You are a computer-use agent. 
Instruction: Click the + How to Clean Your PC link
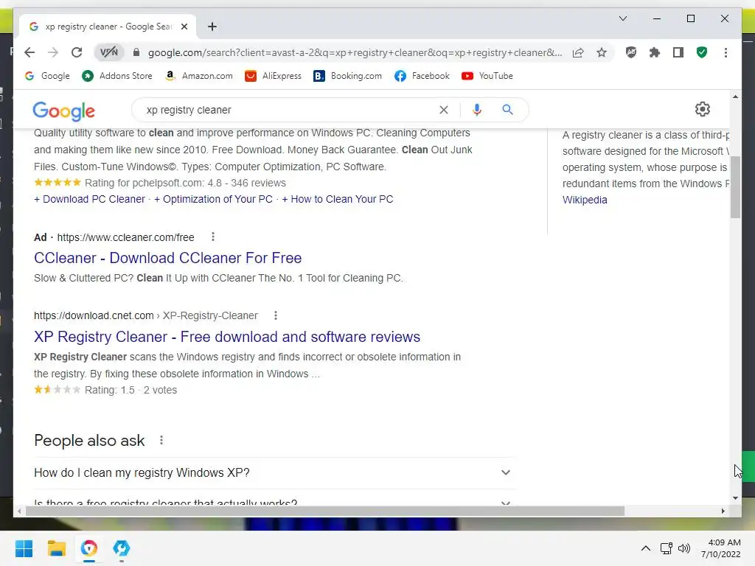click(x=338, y=199)
